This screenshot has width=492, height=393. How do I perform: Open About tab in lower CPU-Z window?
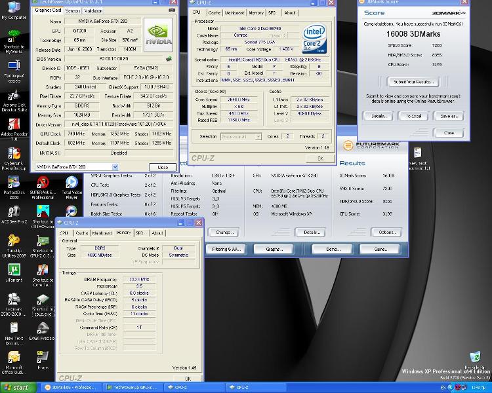coord(157,233)
